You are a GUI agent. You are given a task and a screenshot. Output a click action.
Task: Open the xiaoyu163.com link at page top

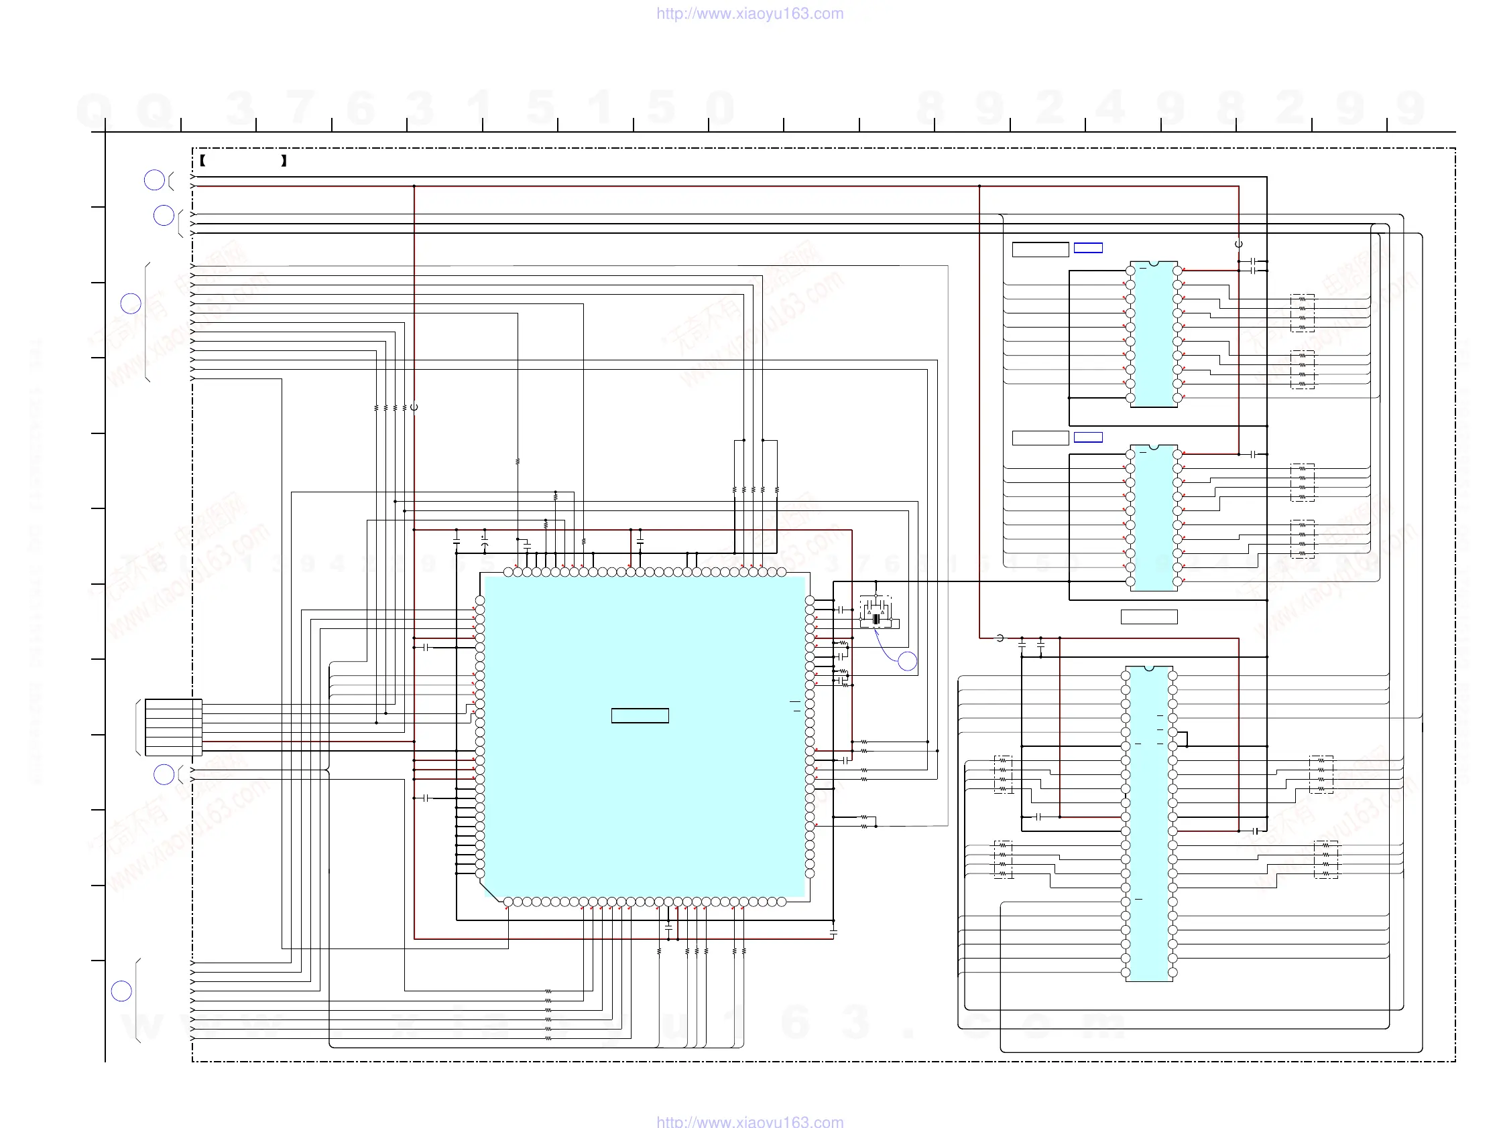(x=749, y=13)
